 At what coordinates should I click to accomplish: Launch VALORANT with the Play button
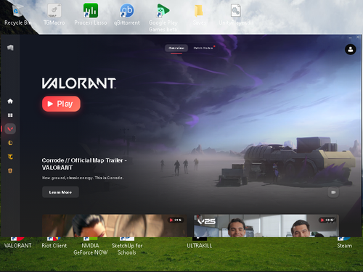coord(61,104)
